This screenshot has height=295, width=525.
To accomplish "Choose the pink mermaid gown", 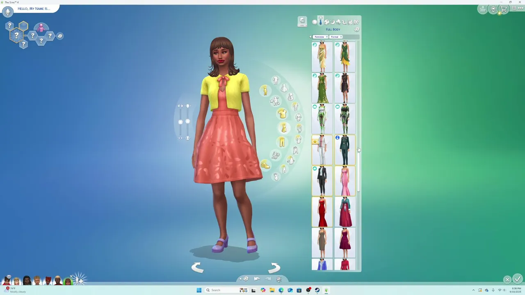I will (345, 181).
